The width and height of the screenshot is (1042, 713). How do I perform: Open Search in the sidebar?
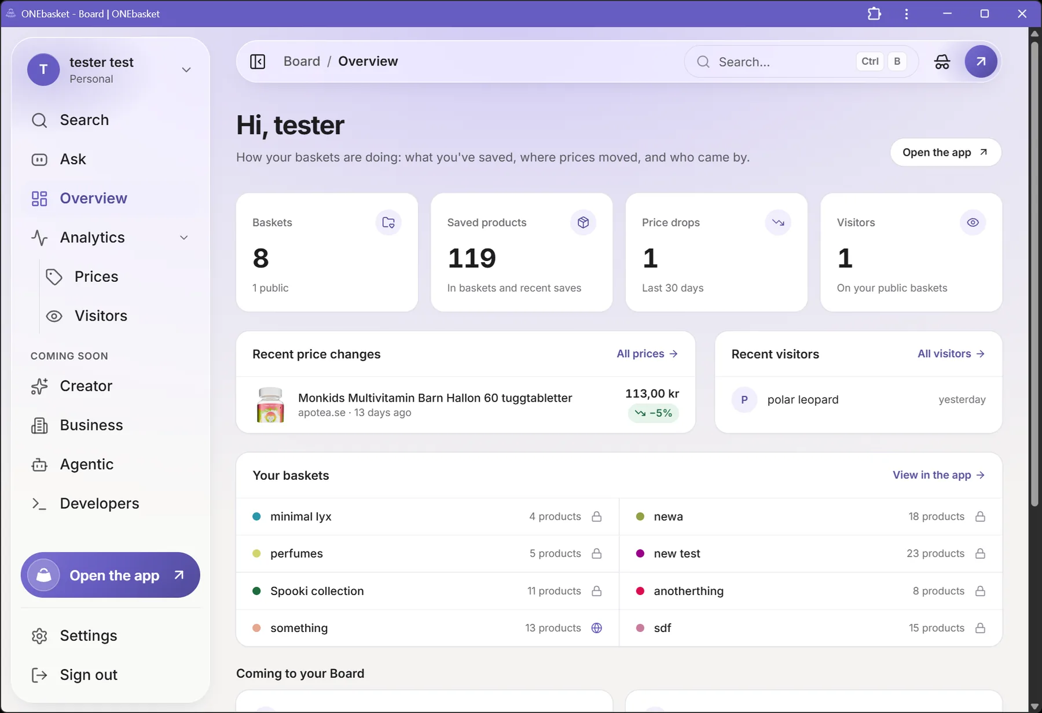(x=110, y=120)
